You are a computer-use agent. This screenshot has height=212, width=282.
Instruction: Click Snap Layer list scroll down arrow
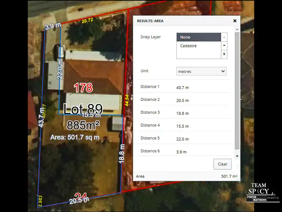click(x=224, y=46)
